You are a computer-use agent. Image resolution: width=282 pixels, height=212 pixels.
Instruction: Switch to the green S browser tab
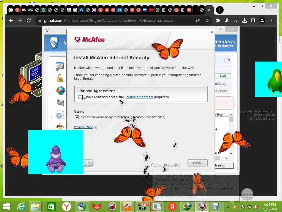pos(43,10)
